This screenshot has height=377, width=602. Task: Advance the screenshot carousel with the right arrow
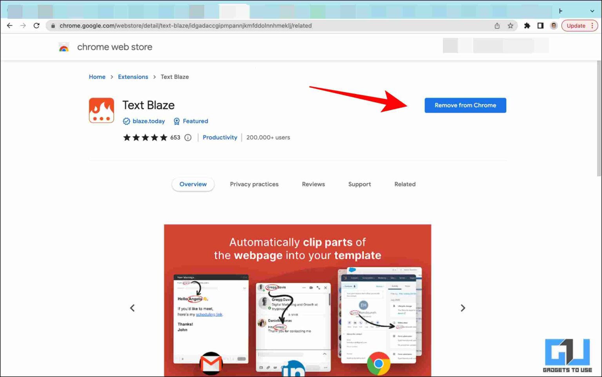(x=463, y=308)
